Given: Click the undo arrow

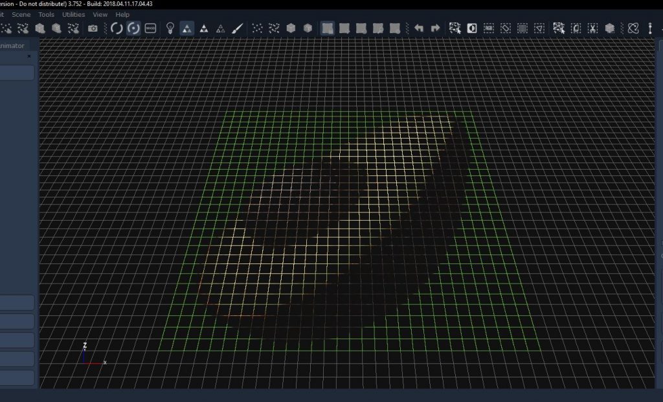Looking at the screenshot, I should (418, 28).
